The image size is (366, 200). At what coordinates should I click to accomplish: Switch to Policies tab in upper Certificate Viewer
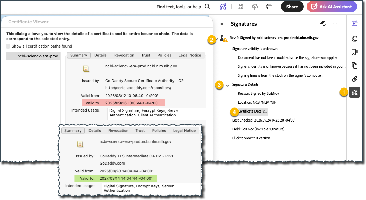(165, 55)
